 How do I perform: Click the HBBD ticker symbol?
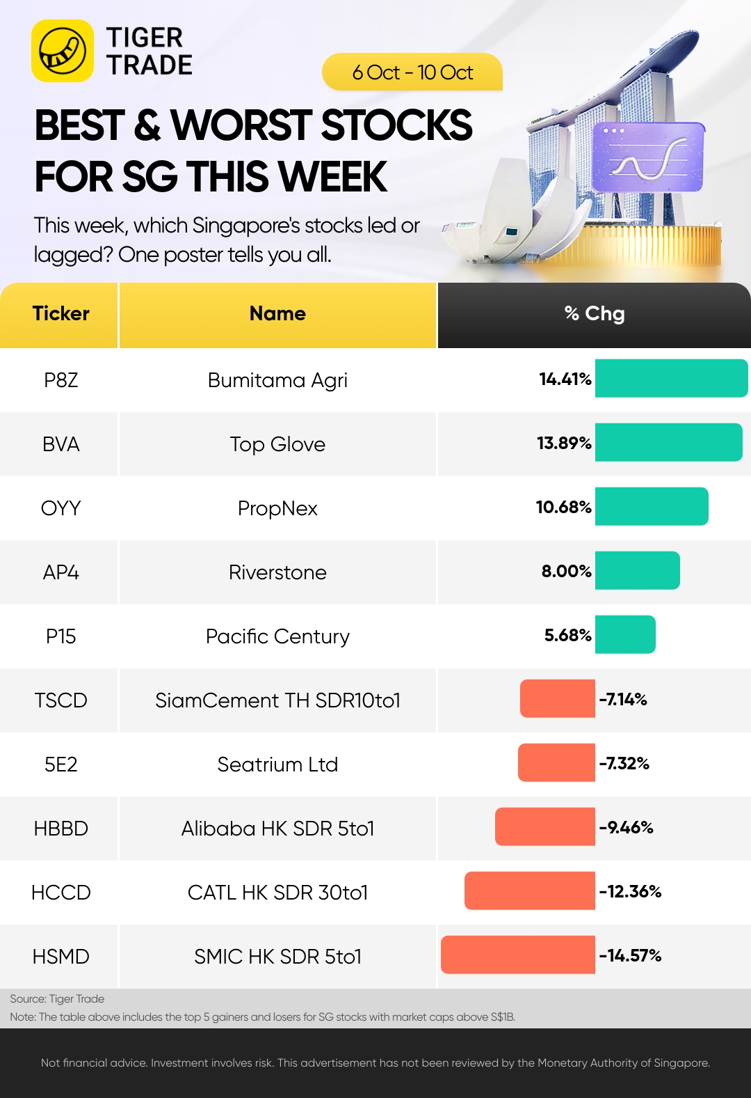coord(61,829)
